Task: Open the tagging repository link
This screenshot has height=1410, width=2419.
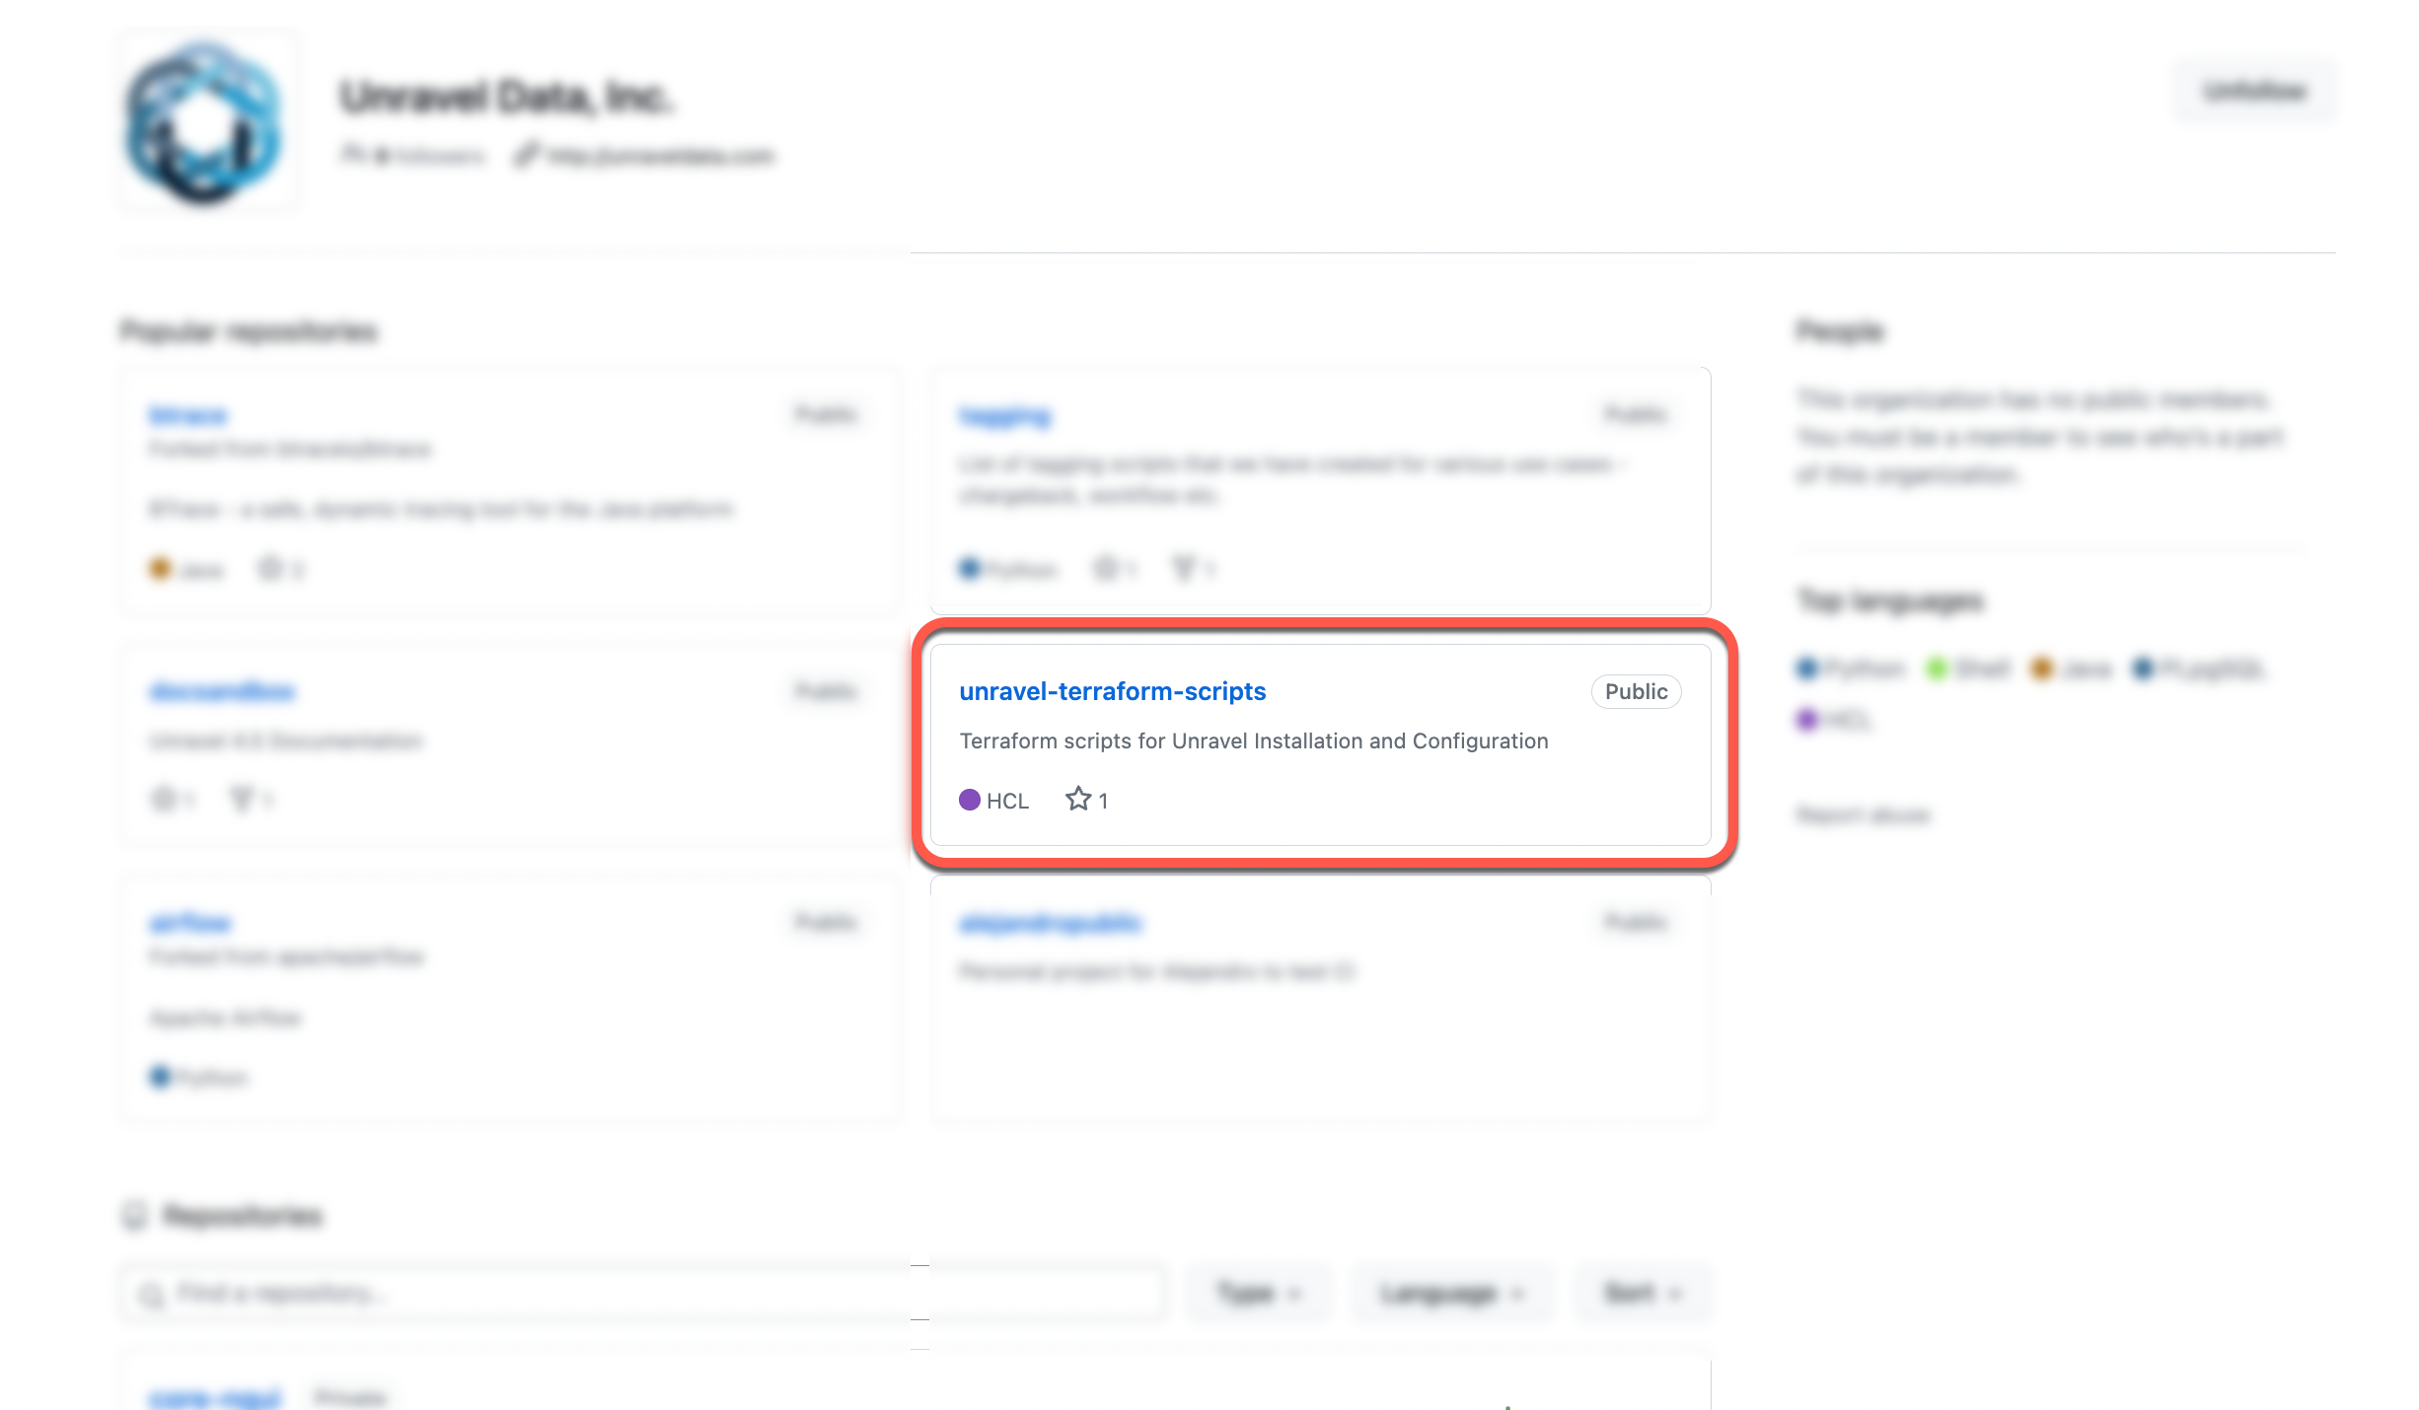Action: (x=1004, y=416)
